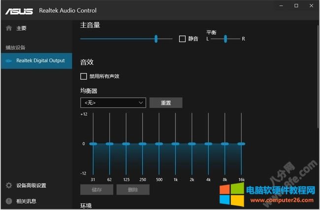Open the gear icon for 设备高级设置
The image size is (320, 210).
pos(8,185)
